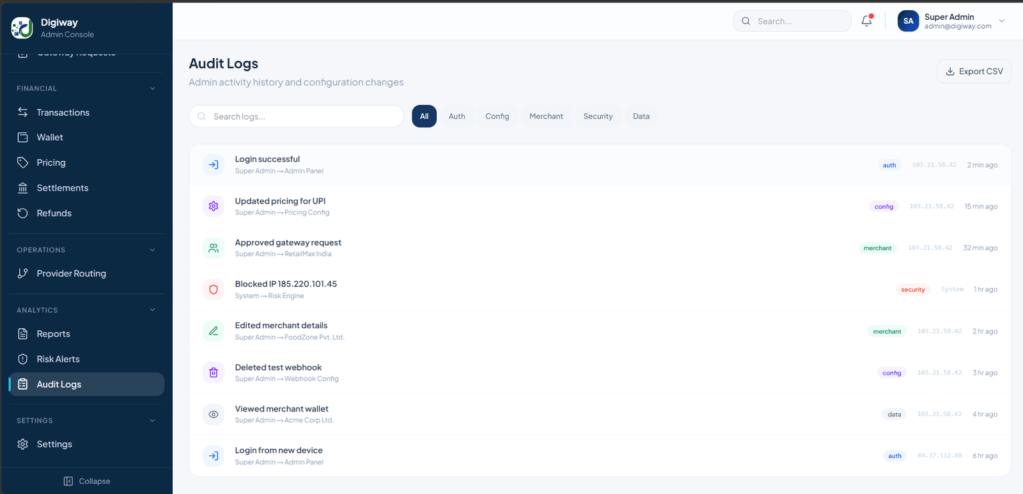Select the All filter tab

[424, 116]
